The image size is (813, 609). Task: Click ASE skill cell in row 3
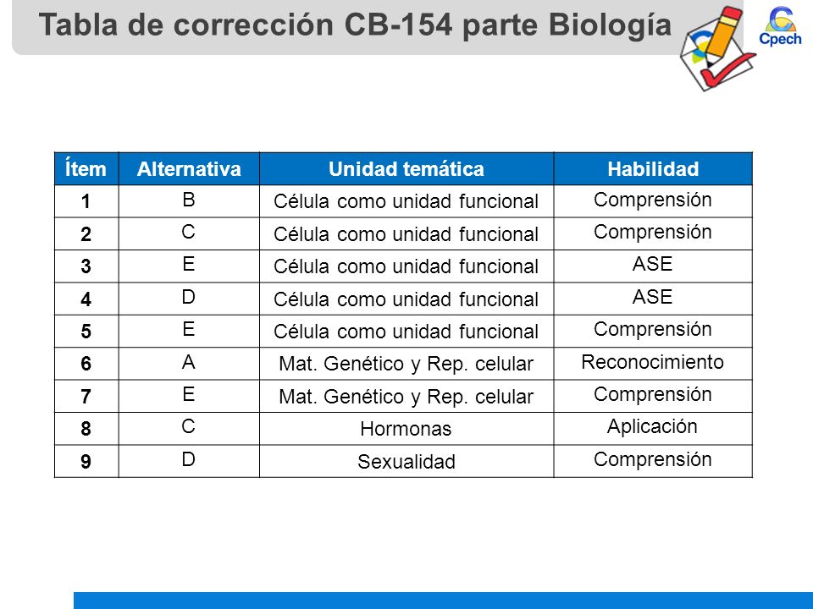653,266
